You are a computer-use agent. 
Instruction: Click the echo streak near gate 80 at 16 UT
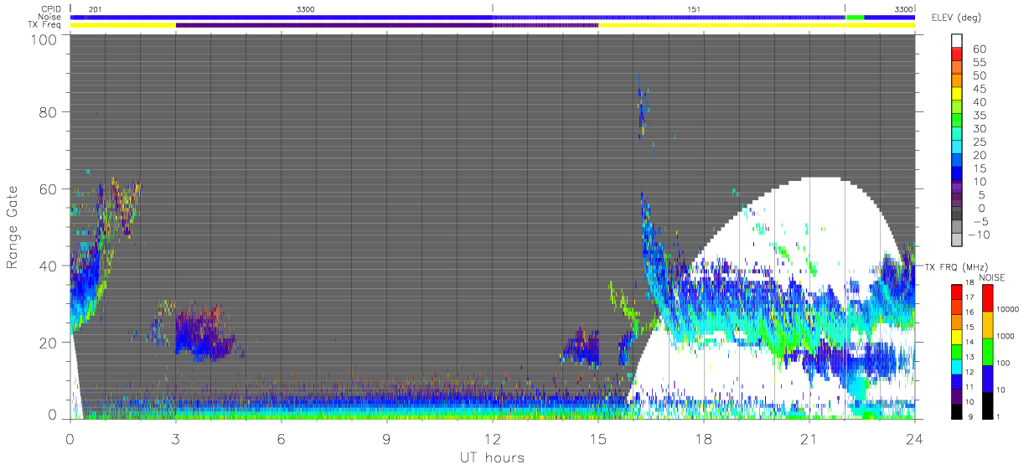point(641,107)
